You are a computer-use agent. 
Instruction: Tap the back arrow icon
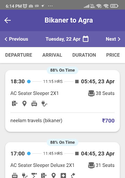point(8,21)
